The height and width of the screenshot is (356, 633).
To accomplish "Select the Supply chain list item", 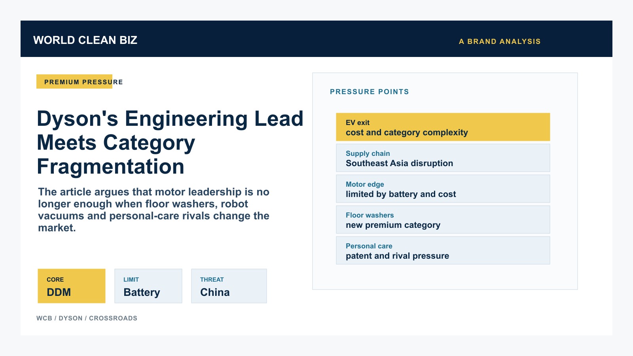I will coord(443,158).
